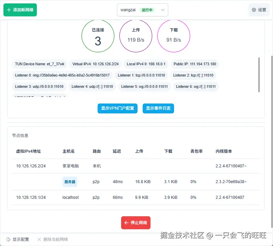
Task: Click Listener 5: wg://0.0.0.0:11011 chip
Action: coord(144,86)
